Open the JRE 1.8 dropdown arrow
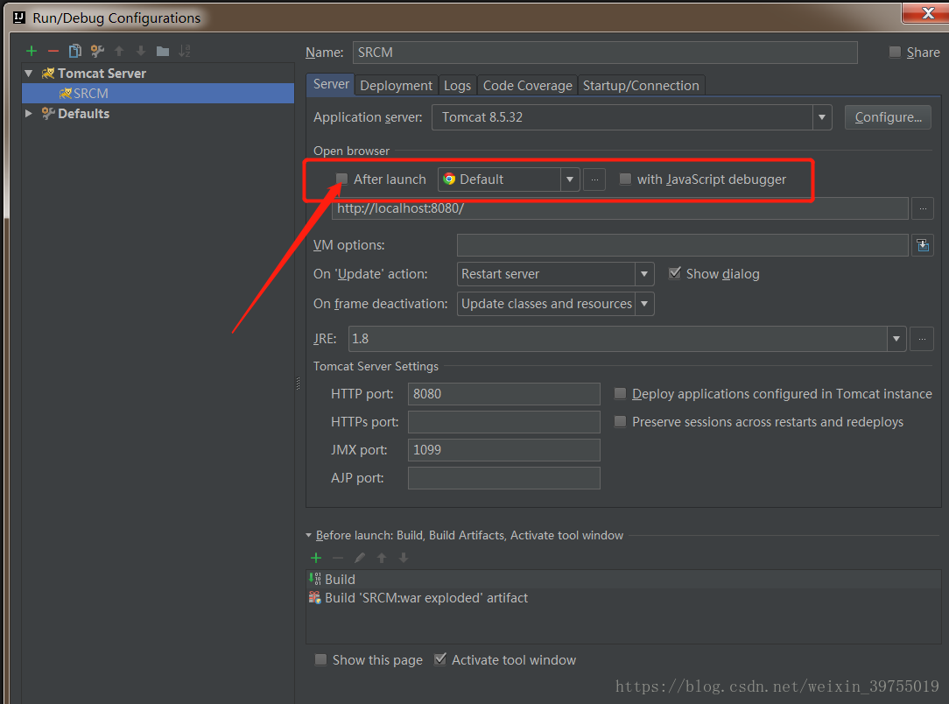 click(896, 339)
